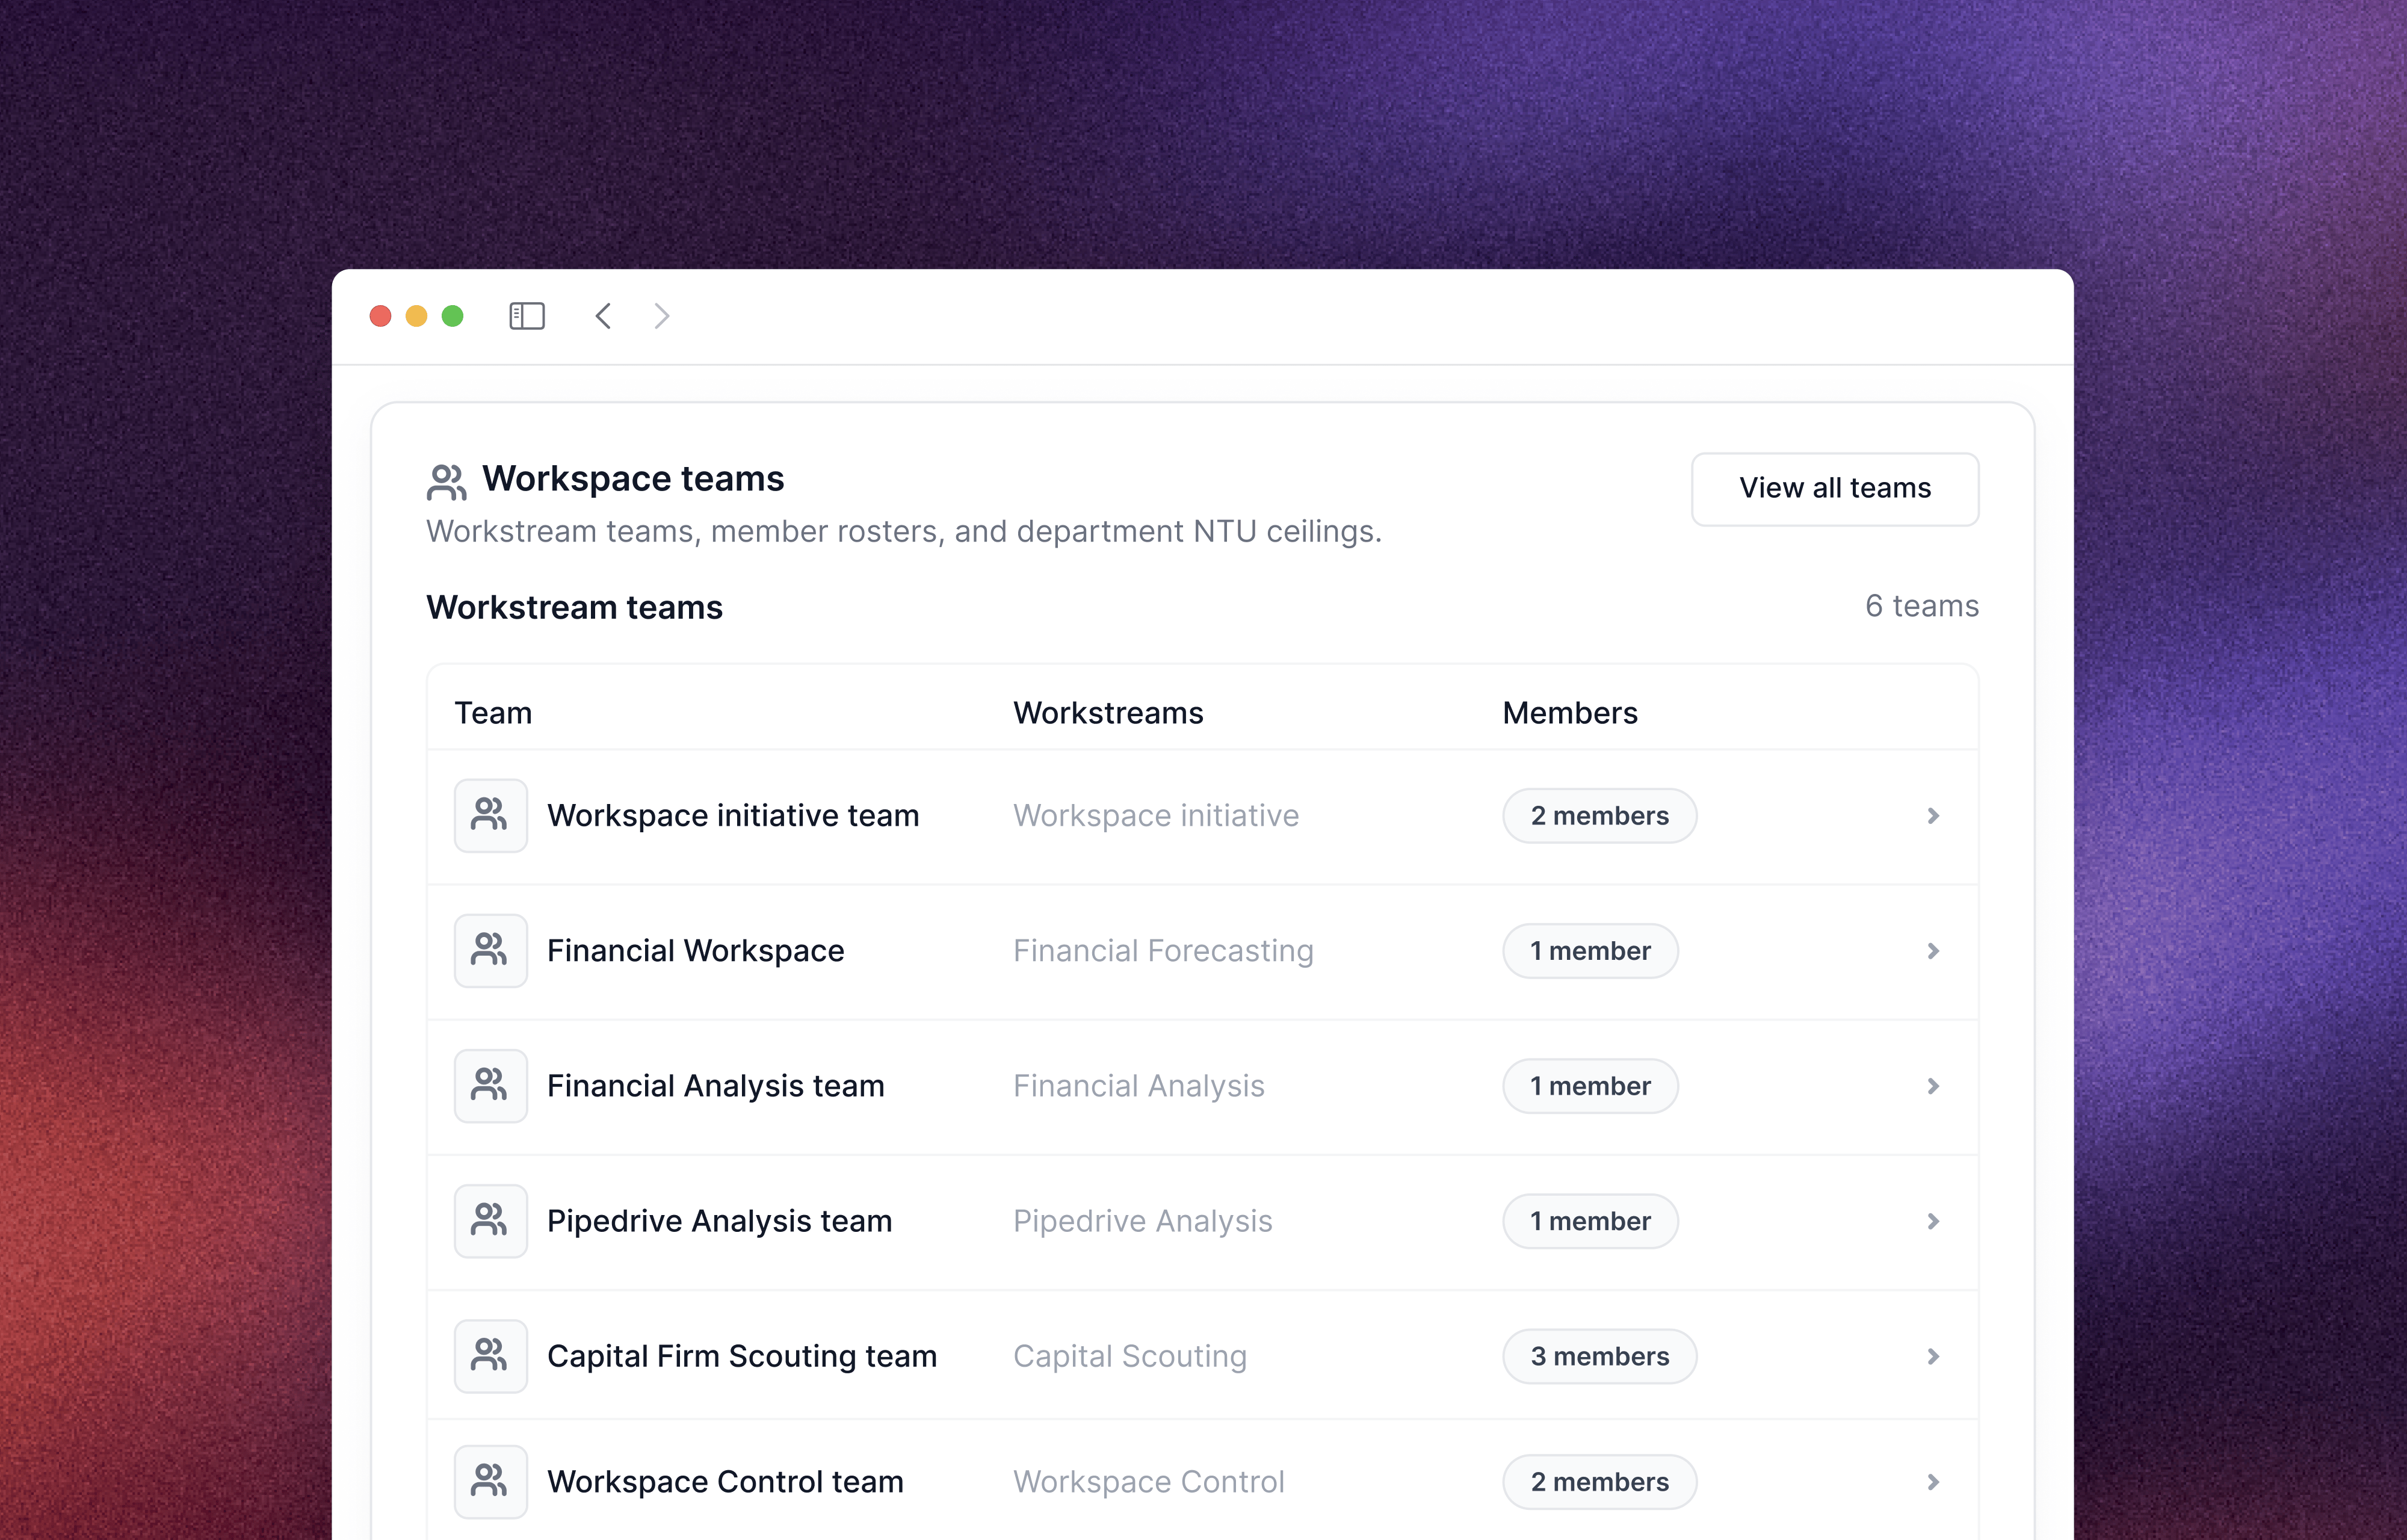Click the 1 member badge for Financial Analysis
The height and width of the screenshot is (1540, 2407).
[x=1590, y=1086]
